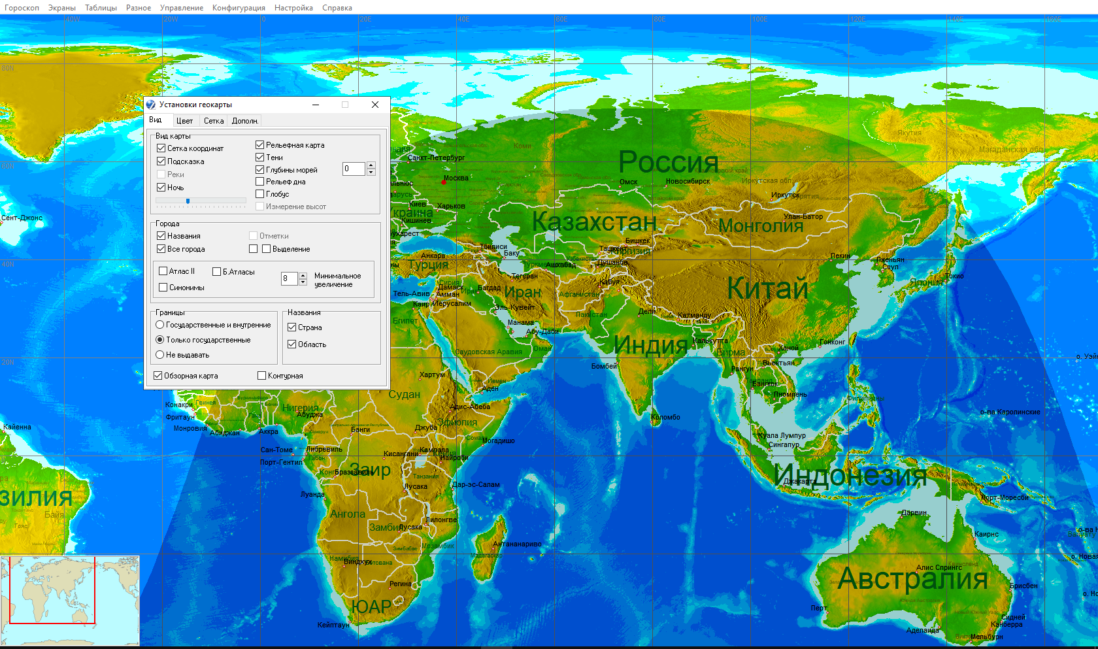Open the Гороскоп menu
The height and width of the screenshot is (649, 1098).
click(22, 8)
